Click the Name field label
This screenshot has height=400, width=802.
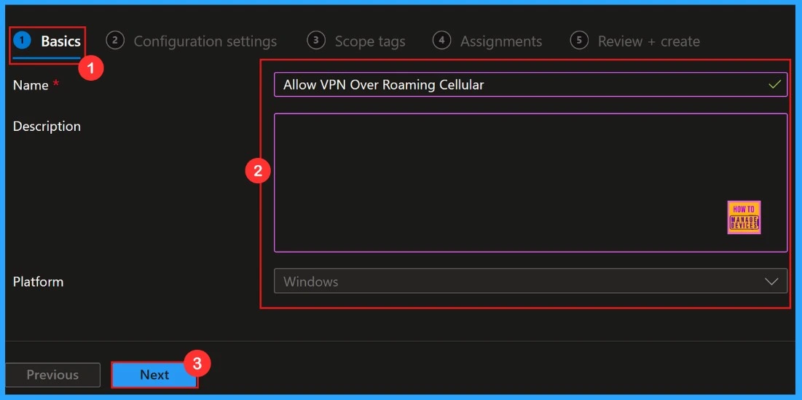[31, 85]
